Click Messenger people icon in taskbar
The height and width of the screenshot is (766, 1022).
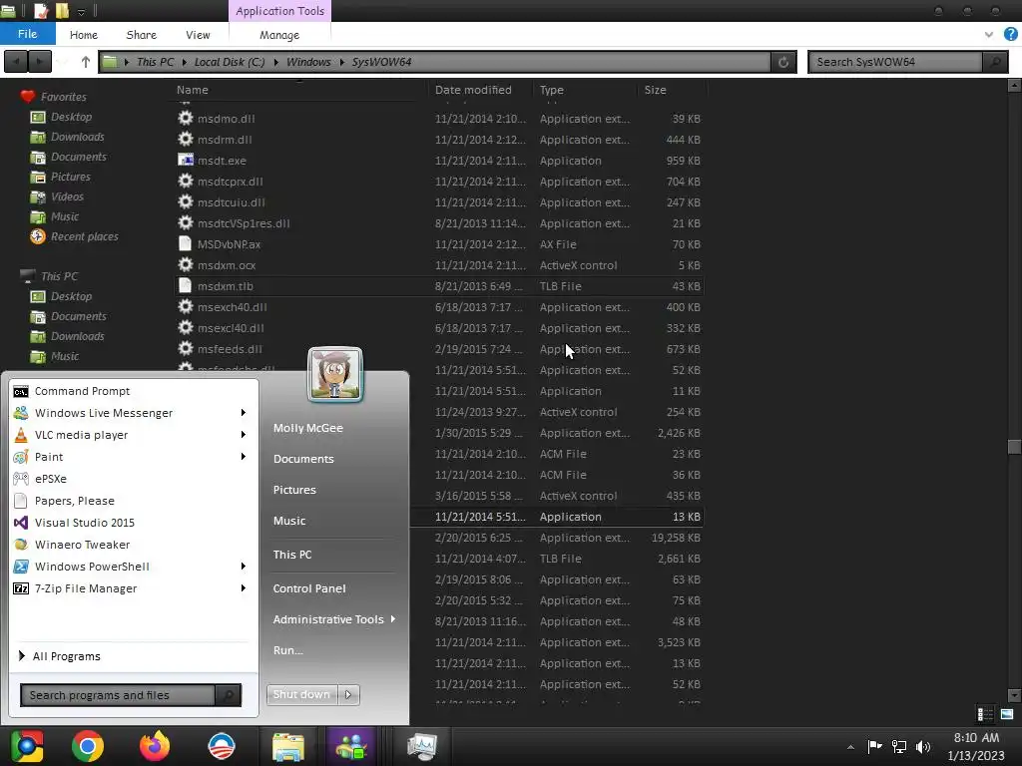pyautogui.click(x=352, y=746)
